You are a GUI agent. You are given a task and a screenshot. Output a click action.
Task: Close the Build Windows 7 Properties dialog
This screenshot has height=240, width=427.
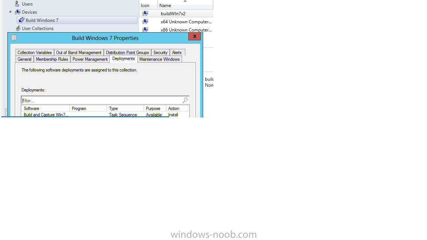[195, 36]
